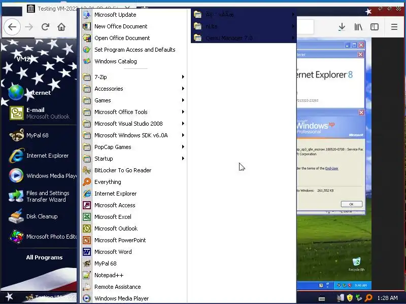Image resolution: width=406 pixels, height=304 pixels.
Task: Go forward in the browser
Action: (x=29, y=27)
